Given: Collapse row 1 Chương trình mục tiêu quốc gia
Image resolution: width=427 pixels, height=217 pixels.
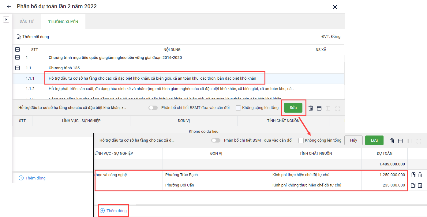Looking at the screenshot, I should point(17,57).
